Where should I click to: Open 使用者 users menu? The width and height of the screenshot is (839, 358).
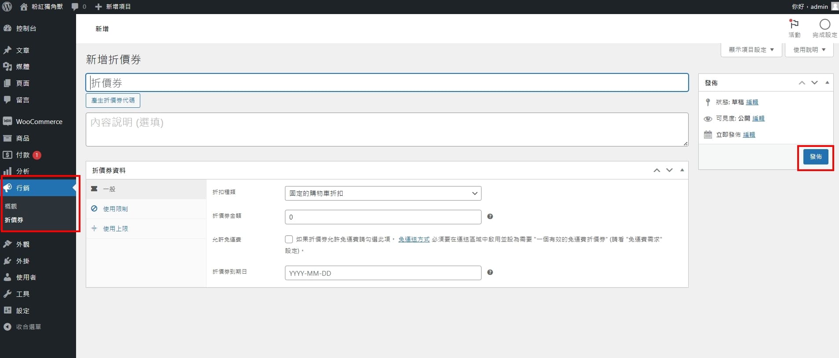38,277
